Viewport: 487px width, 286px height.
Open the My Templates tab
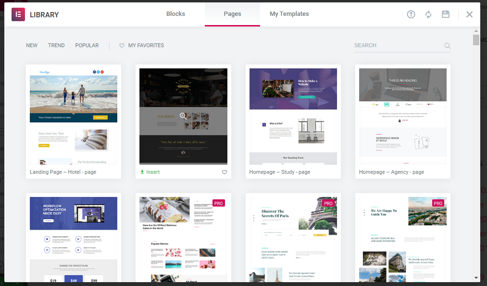pos(289,14)
